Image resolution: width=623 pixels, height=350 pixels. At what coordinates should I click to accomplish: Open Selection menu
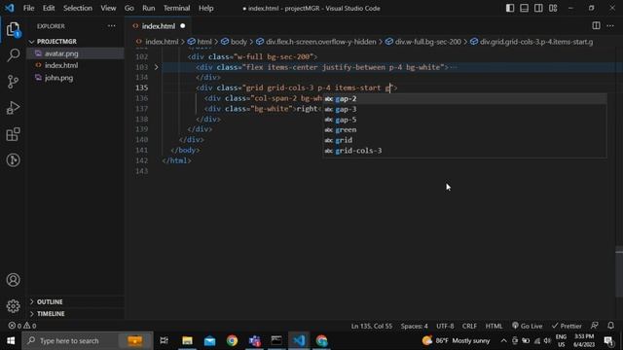tap(78, 8)
